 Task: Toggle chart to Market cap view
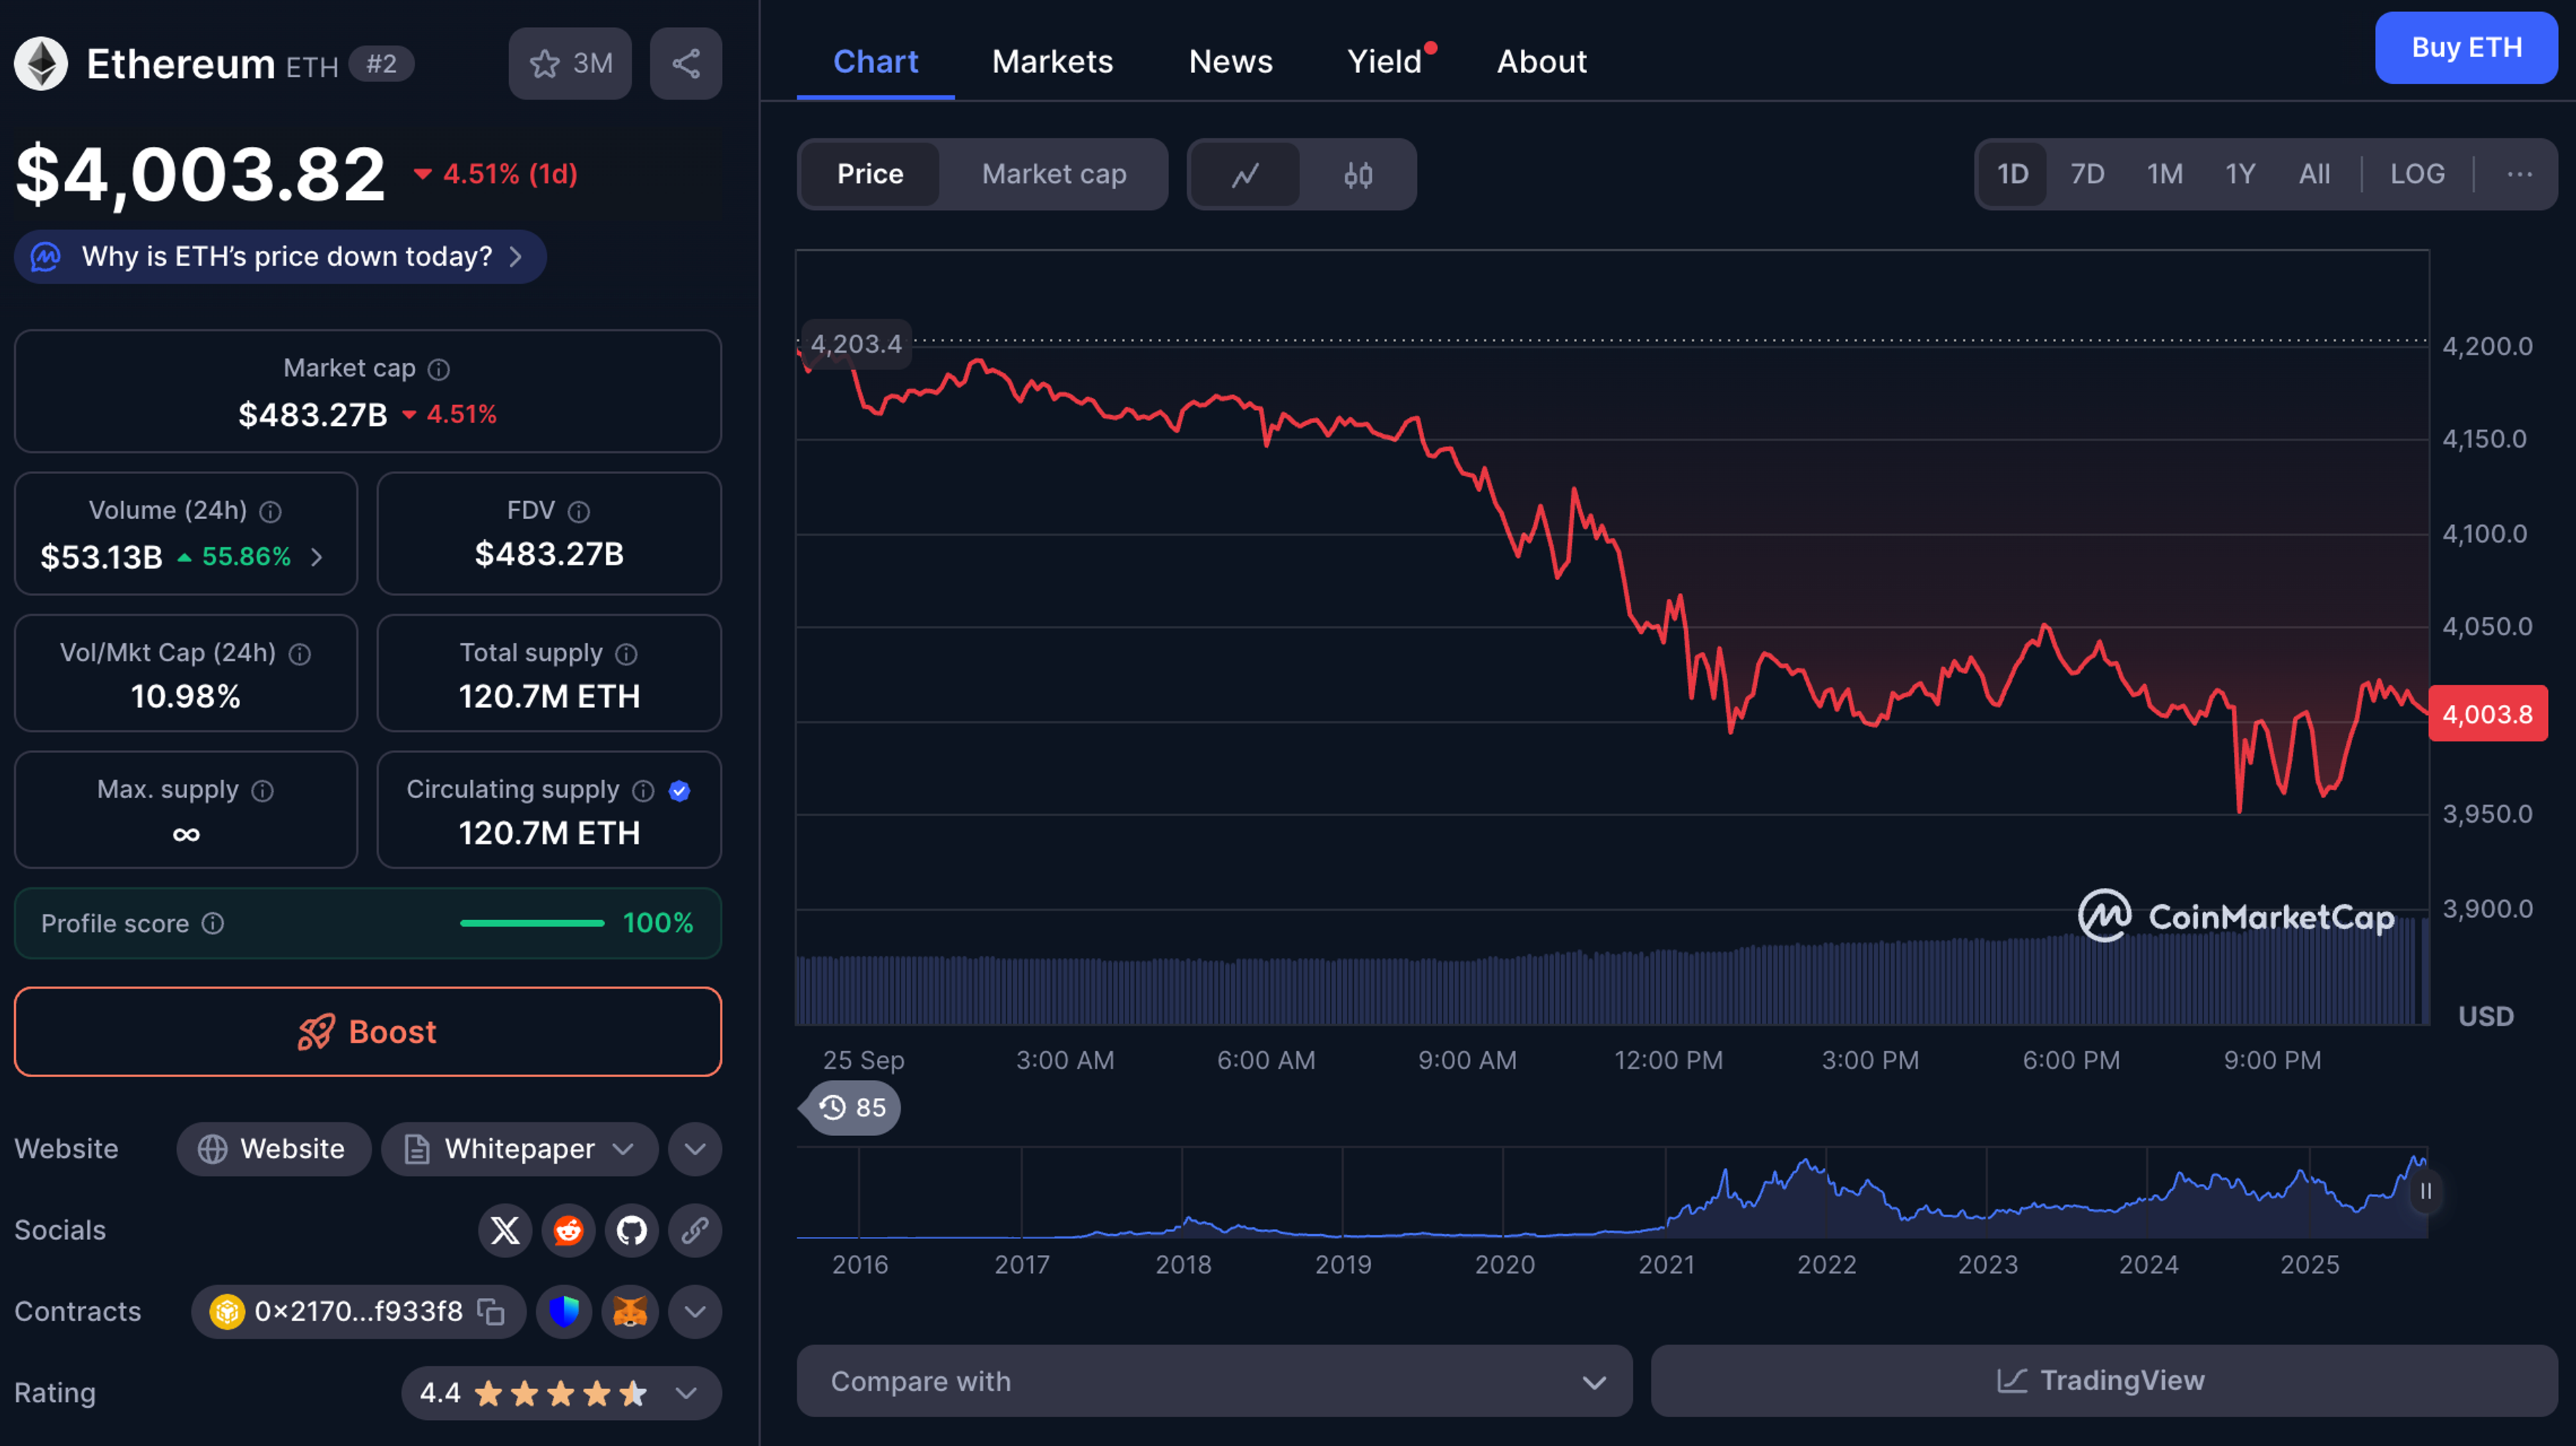coord(1053,174)
